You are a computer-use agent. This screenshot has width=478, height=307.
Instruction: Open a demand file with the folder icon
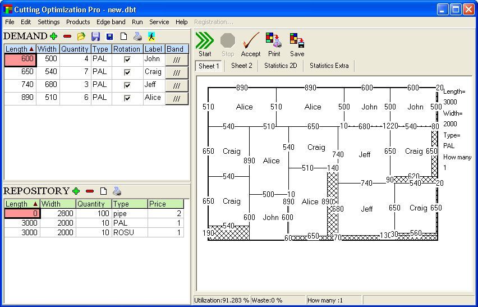point(81,36)
